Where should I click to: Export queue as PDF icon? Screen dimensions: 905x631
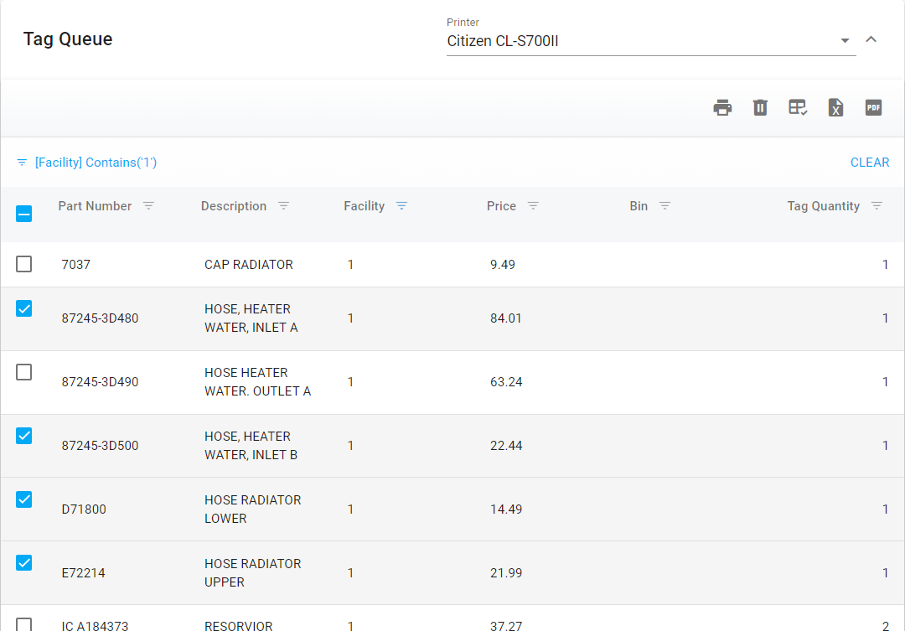pos(873,107)
